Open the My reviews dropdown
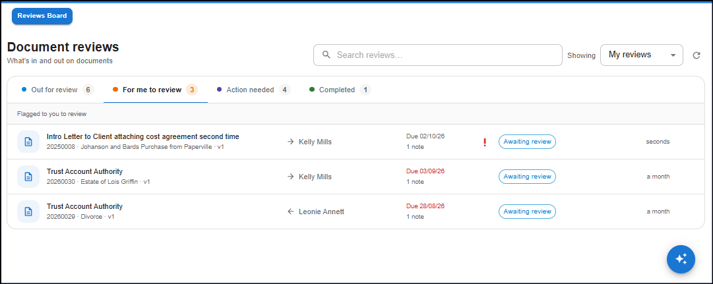 click(642, 55)
